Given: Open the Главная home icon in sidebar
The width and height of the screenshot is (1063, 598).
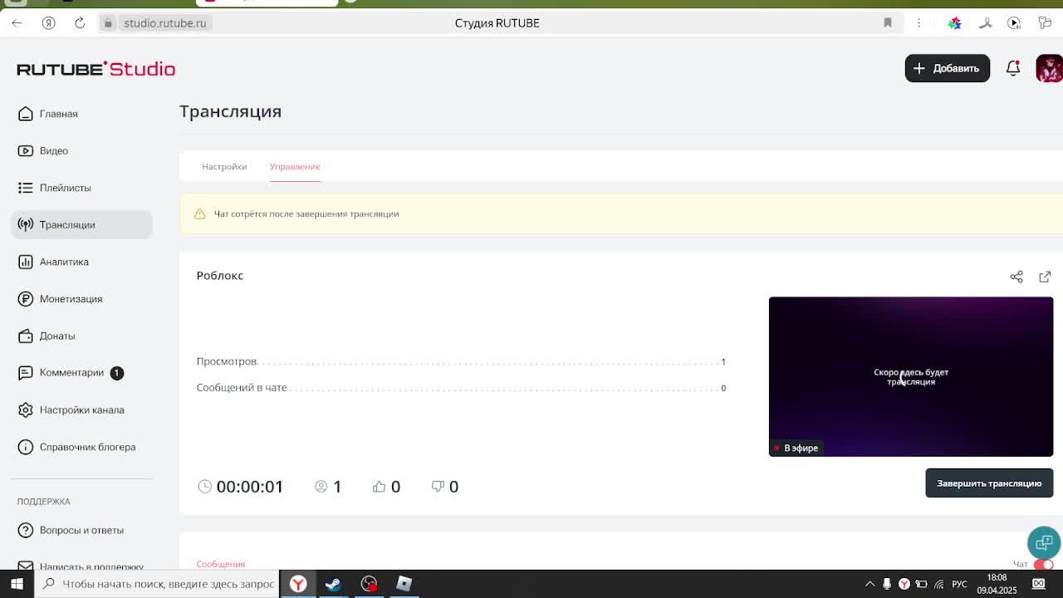Looking at the screenshot, I should pyautogui.click(x=26, y=114).
